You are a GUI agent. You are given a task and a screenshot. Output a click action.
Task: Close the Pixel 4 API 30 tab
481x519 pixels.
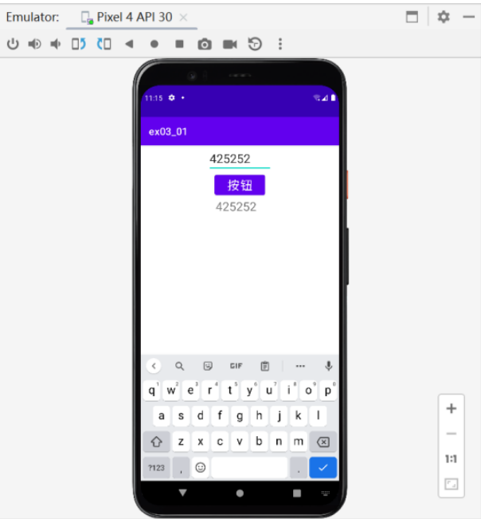183,18
